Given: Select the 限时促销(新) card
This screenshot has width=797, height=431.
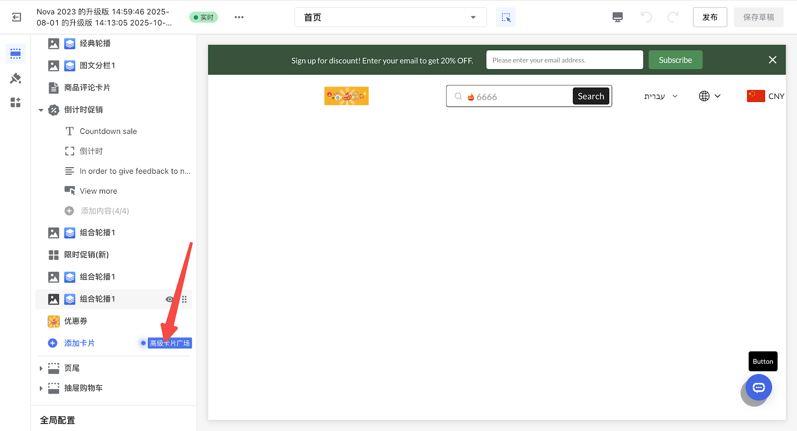Looking at the screenshot, I should [x=86, y=255].
